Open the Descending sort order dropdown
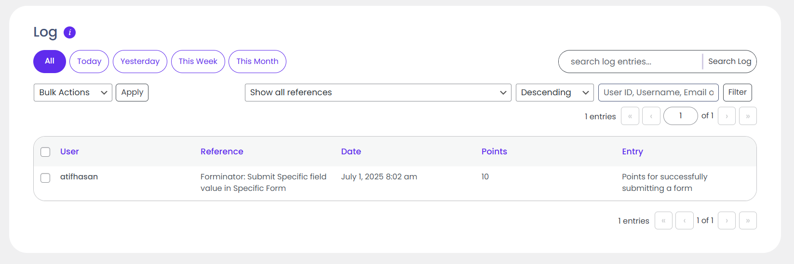 point(554,93)
